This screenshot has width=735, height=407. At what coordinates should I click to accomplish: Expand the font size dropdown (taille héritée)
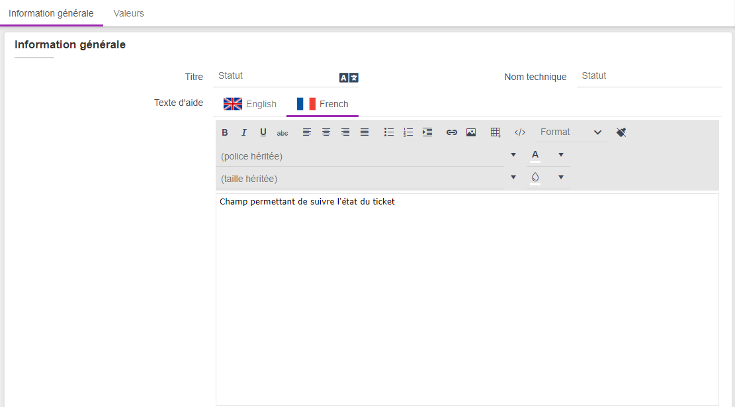point(513,177)
